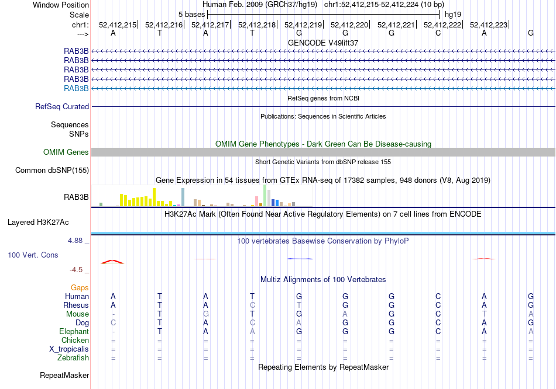Click the SNPs track label
This screenshot has width=556, height=389.
(79, 134)
